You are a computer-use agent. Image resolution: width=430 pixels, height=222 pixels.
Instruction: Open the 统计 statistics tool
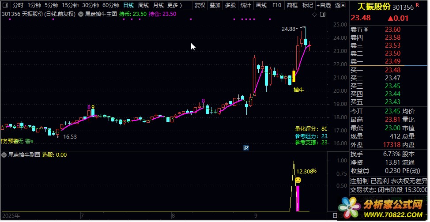[x=246, y=5]
